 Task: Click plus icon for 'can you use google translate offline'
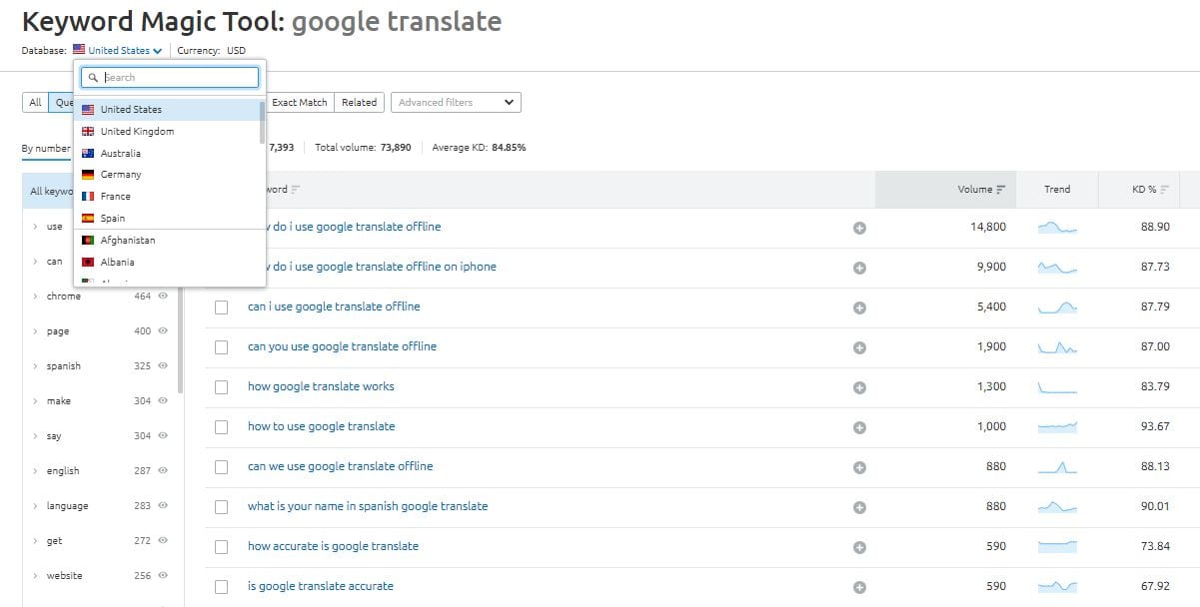click(859, 347)
